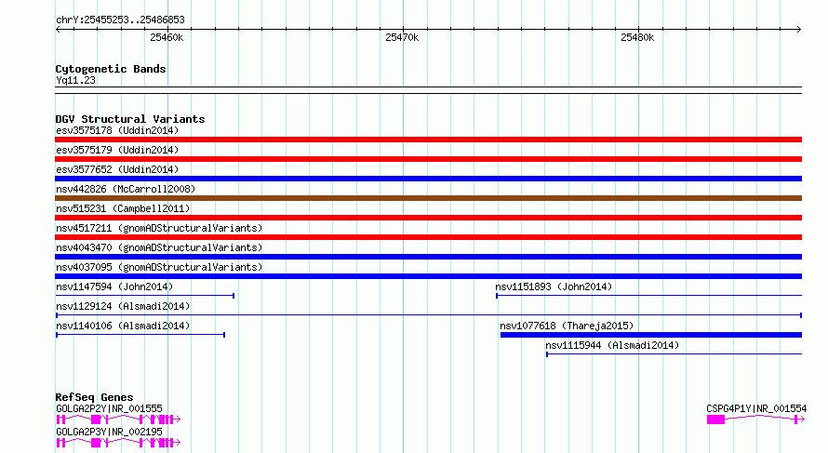
Task: Select the nsv4037095 gnomAD blue variant bar
Action: coord(428,276)
